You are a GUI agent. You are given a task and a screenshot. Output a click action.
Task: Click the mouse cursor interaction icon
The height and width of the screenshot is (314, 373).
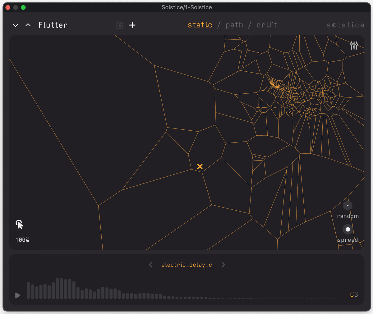tap(20, 224)
